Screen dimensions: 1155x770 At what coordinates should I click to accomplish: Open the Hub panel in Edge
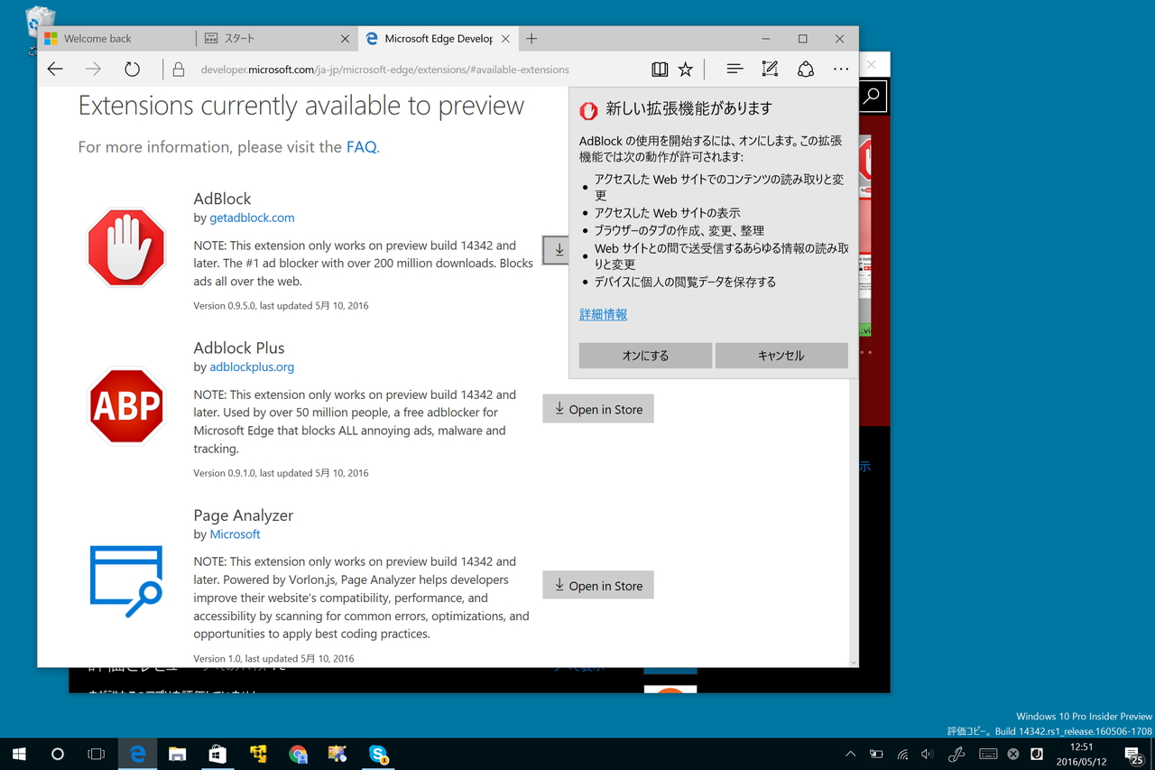tap(734, 69)
